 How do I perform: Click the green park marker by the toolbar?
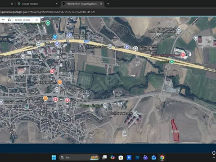click(48, 23)
